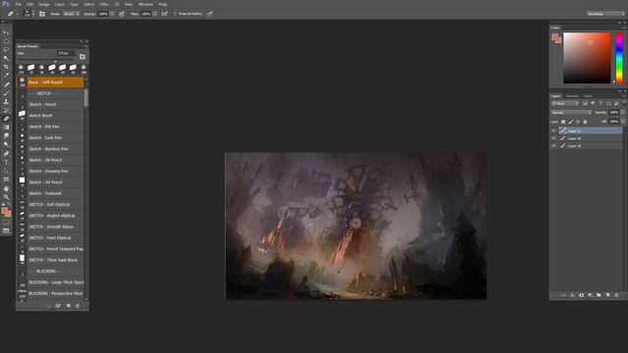Viewport: 628px width, 353px height.
Task: Select the Sketch - Oil Pencil brush
Action: coord(50,182)
